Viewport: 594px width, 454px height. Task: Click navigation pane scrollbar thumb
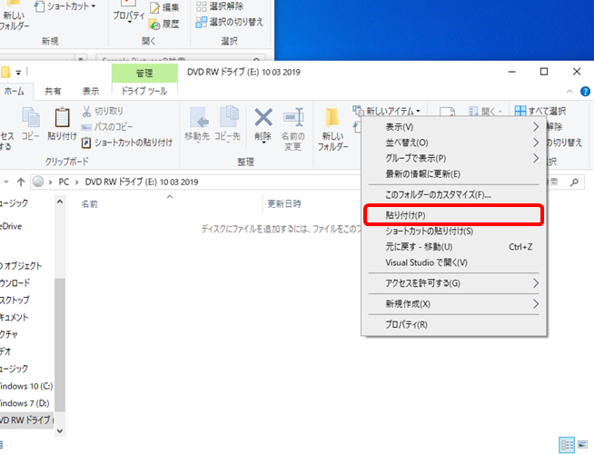[x=60, y=344]
